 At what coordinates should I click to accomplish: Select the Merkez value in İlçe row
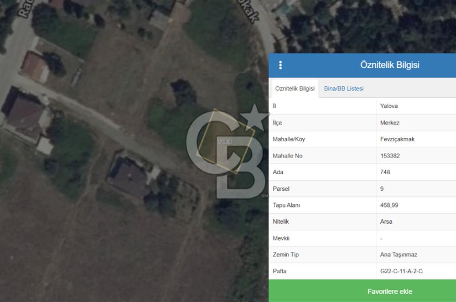389,123
